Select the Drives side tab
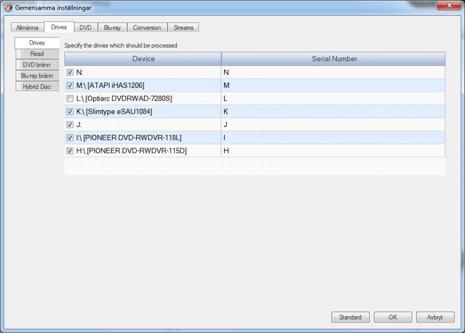The image size is (465, 333). (37, 43)
